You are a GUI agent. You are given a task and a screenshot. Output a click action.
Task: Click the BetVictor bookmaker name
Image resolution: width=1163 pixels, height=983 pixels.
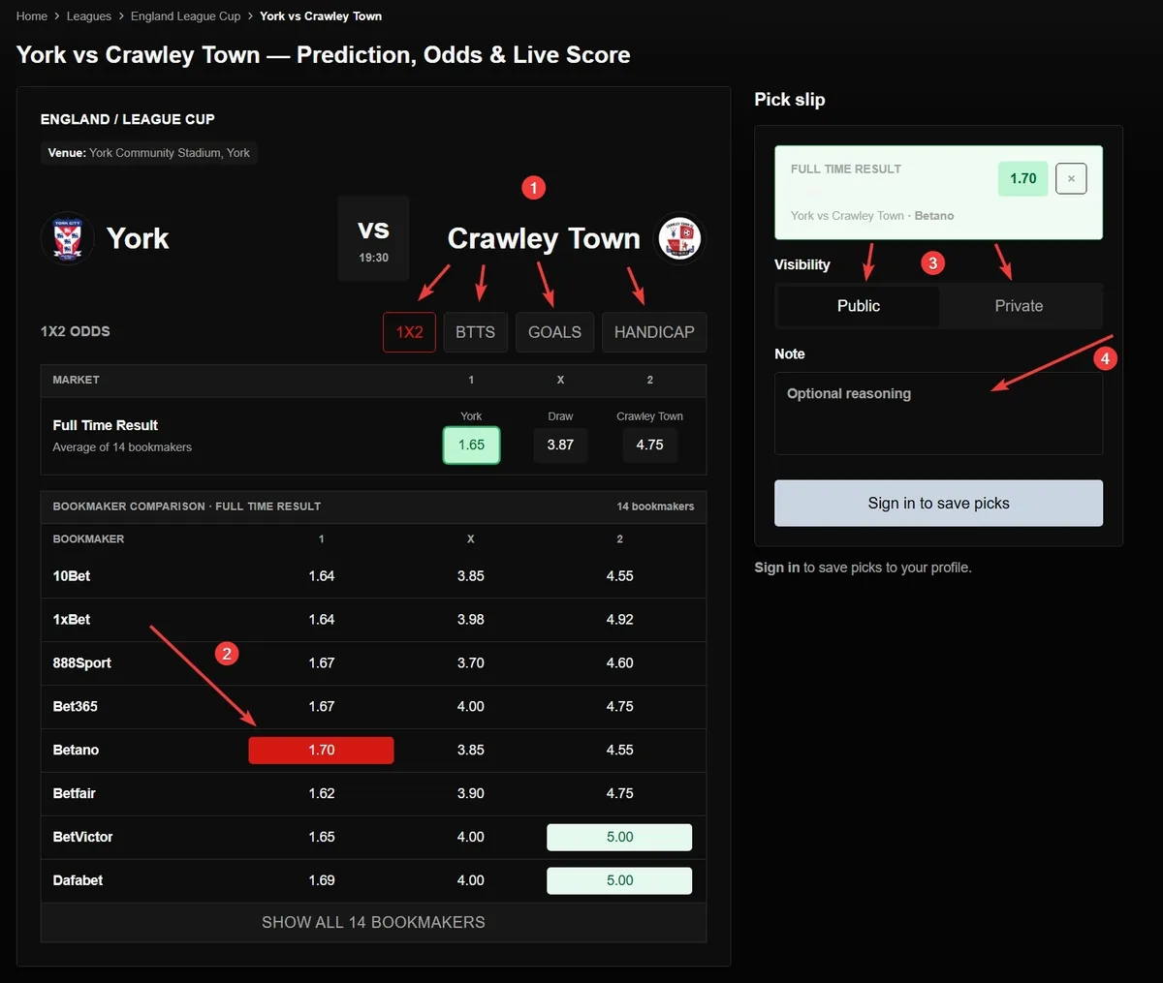[83, 838]
